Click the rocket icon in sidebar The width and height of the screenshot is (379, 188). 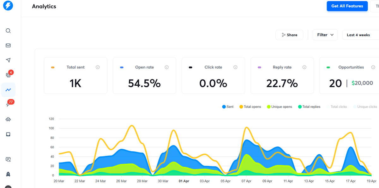pyautogui.click(x=8, y=174)
